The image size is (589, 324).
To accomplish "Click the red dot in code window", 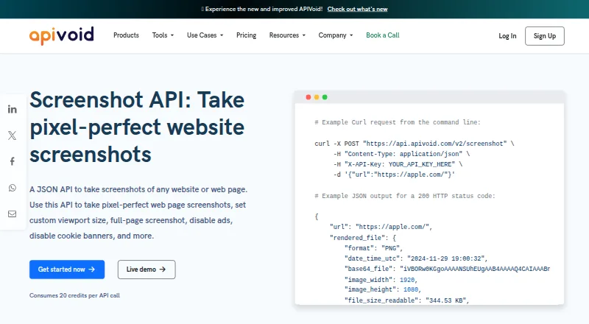I will 308,97.
